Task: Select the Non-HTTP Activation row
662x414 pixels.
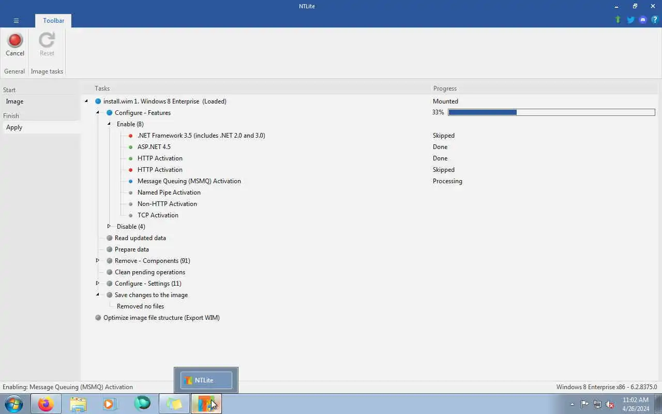Action: point(167,204)
